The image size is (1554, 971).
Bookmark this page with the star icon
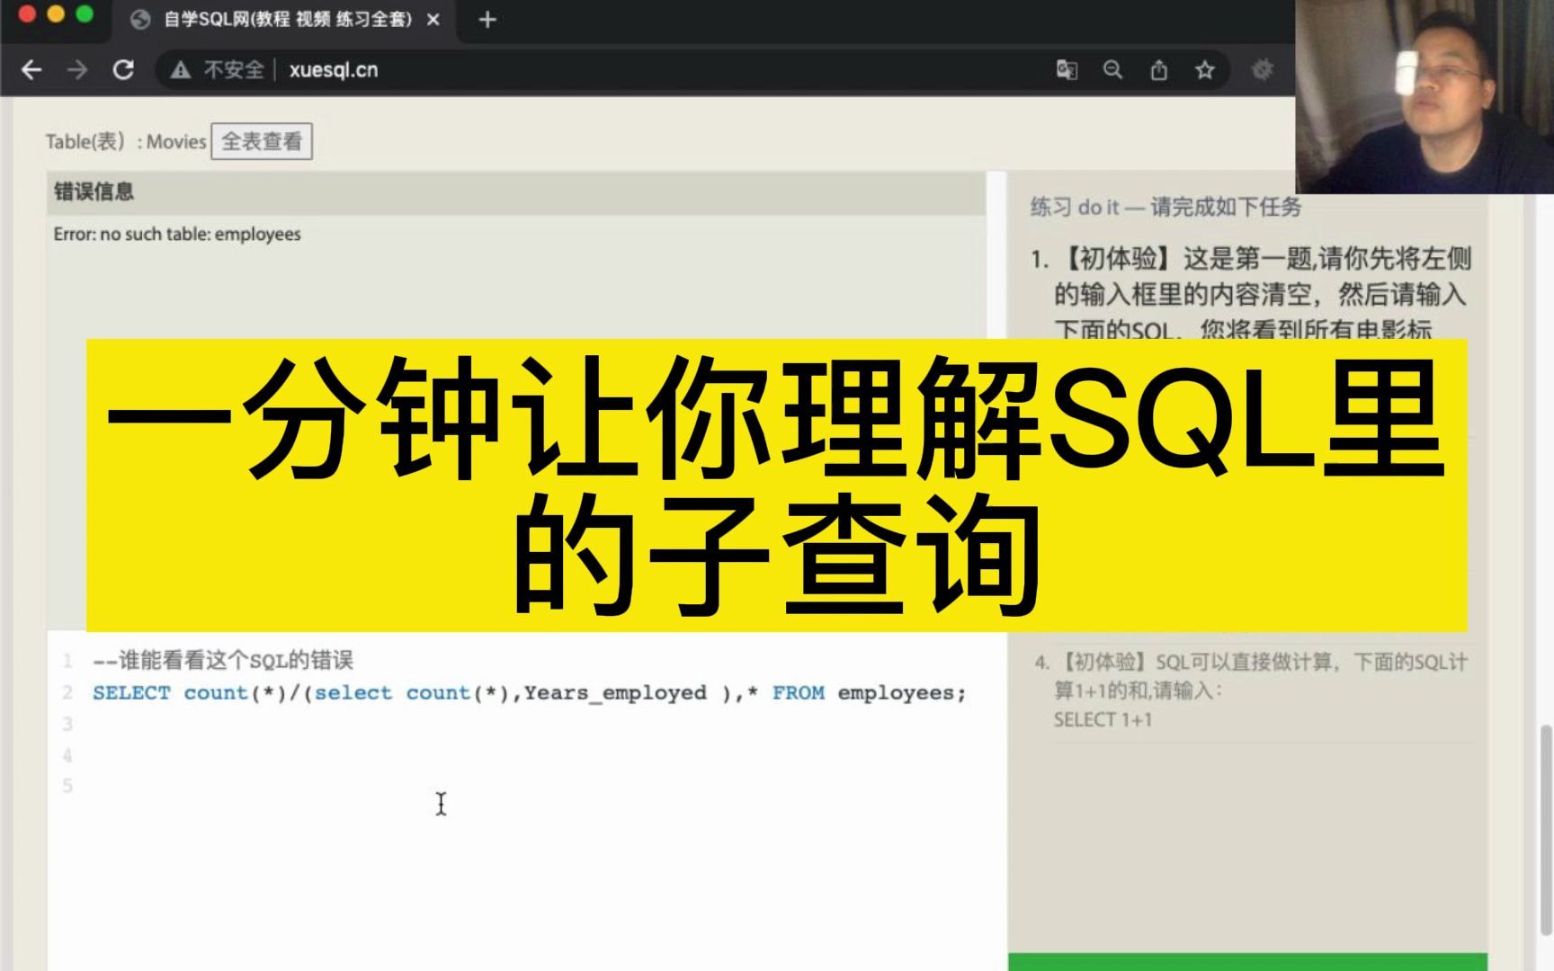click(1205, 70)
